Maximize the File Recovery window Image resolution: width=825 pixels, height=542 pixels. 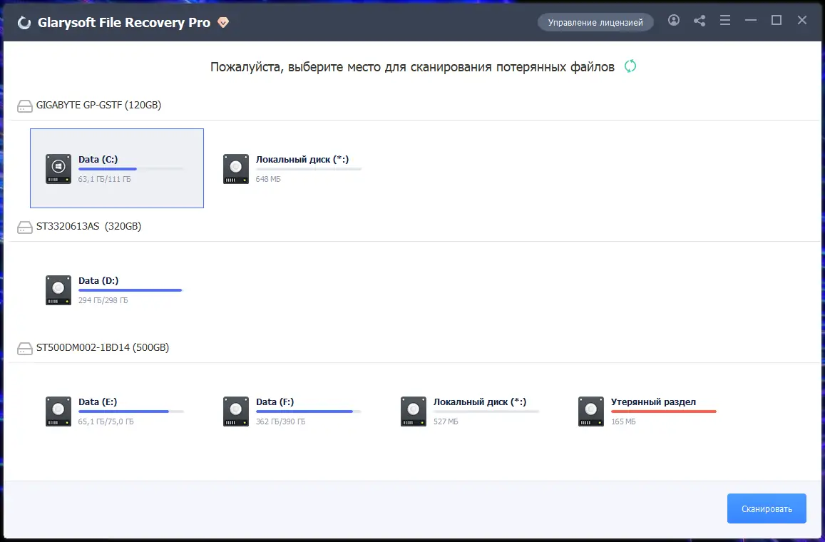coord(776,20)
